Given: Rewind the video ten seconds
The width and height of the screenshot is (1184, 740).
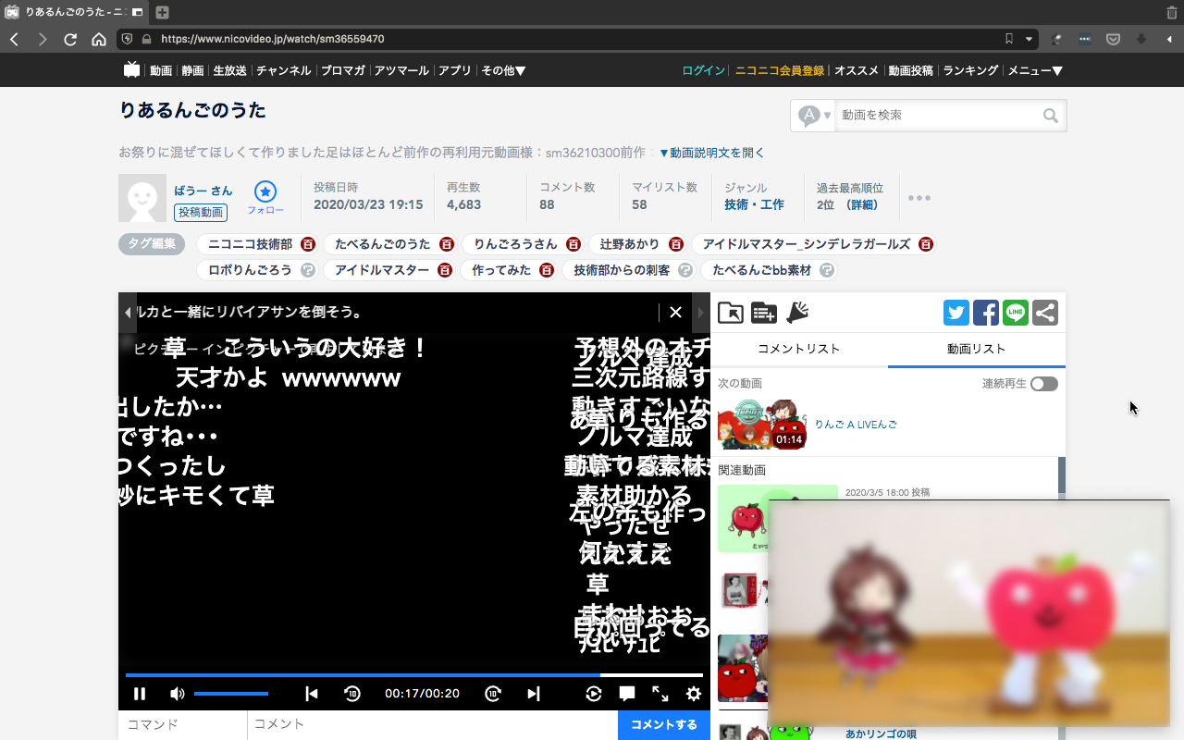Looking at the screenshot, I should pos(352,694).
